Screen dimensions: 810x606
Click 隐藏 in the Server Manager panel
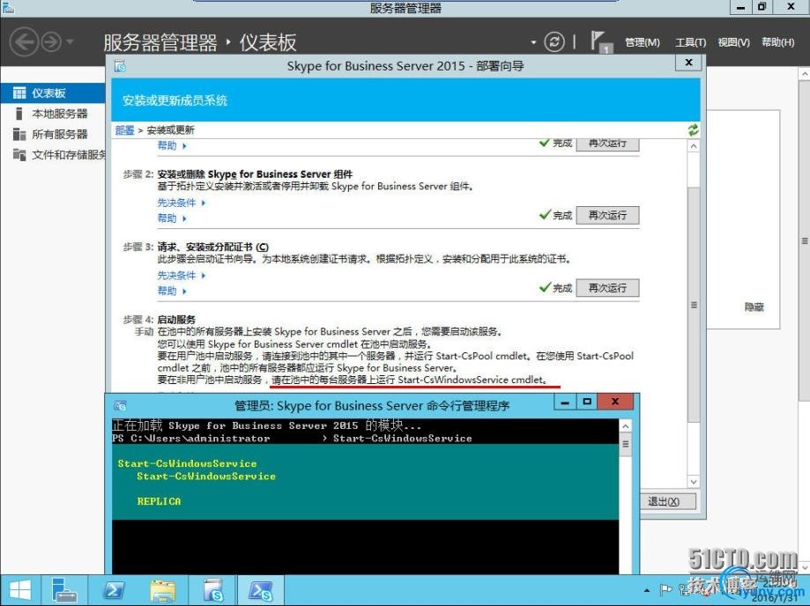pyautogui.click(x=754, y=307)
